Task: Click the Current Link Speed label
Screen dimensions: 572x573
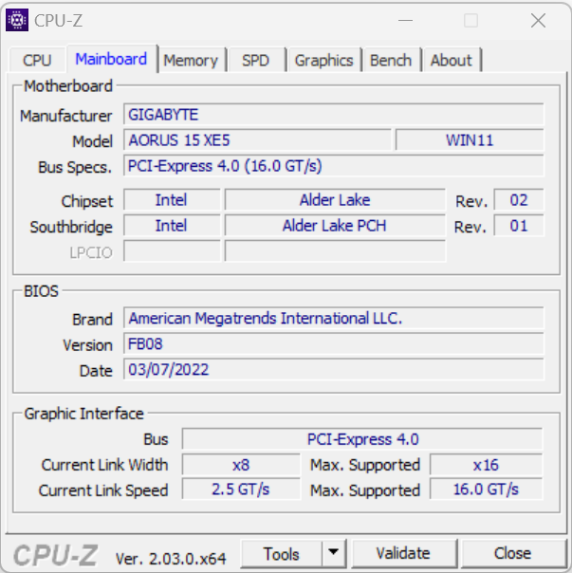Action: coord(103,490)
